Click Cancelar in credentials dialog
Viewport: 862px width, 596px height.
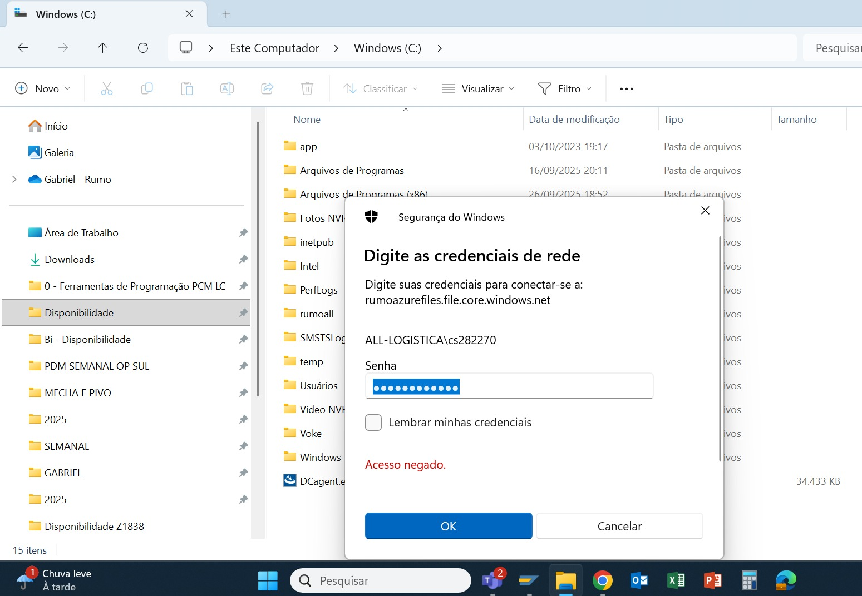point(619,526)
